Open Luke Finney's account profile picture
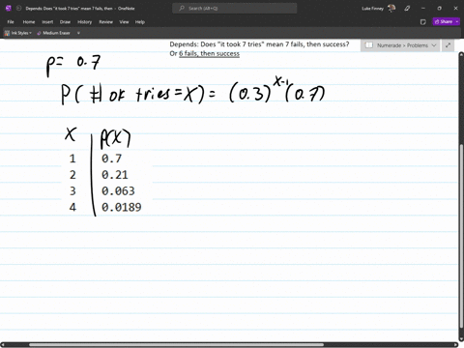The image size is (464, 348). [391, 9]
